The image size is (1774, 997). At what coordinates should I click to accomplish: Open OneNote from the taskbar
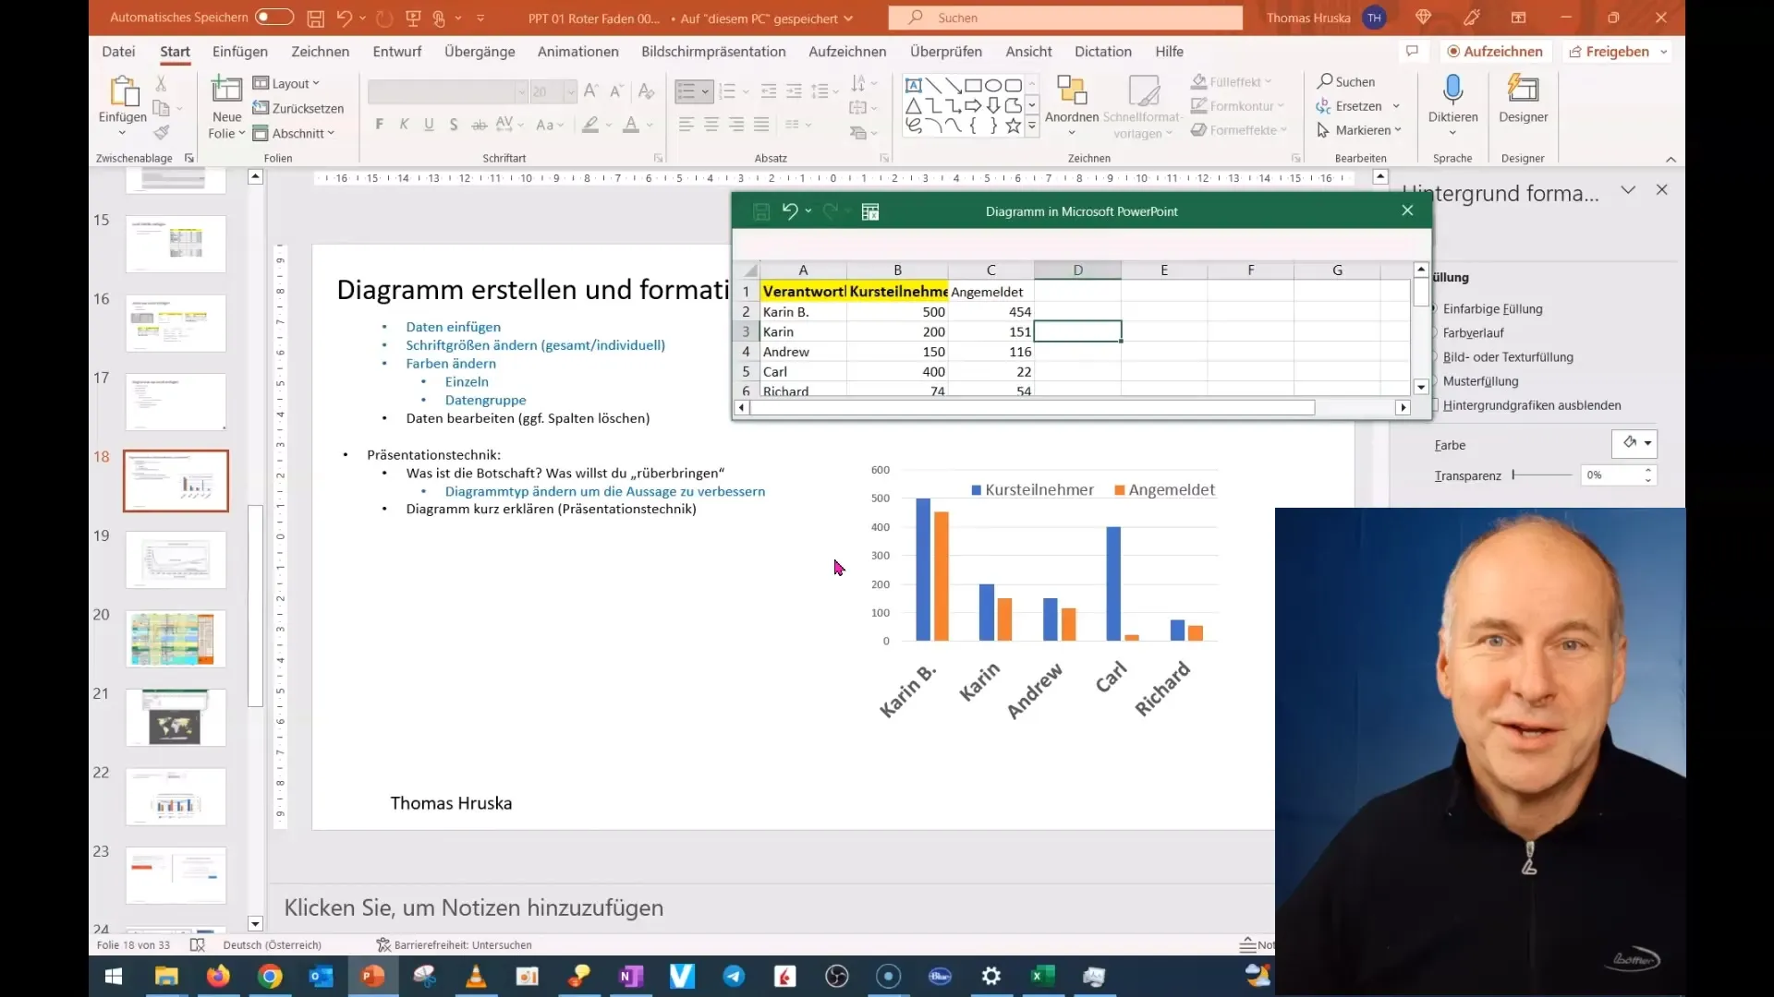(x=631, y=976)
